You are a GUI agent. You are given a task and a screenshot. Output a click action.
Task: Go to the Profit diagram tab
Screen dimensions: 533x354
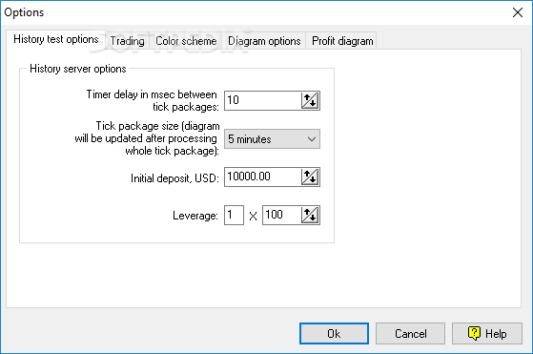342,41
